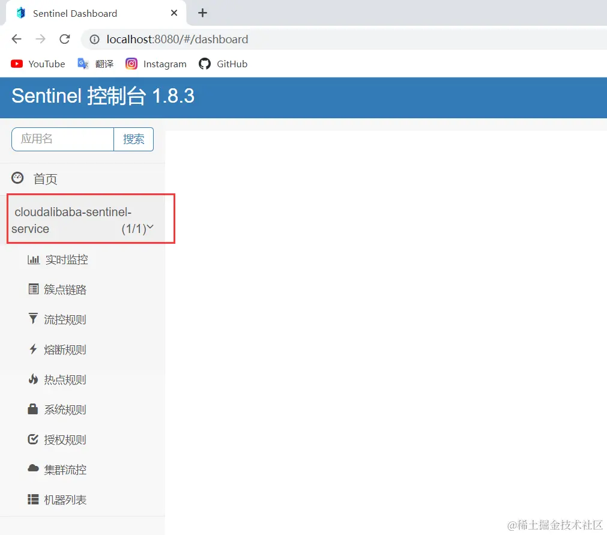Open 授权规则
Screen dimensions: 607x535
pyautogui.click(x=65, y=440)
